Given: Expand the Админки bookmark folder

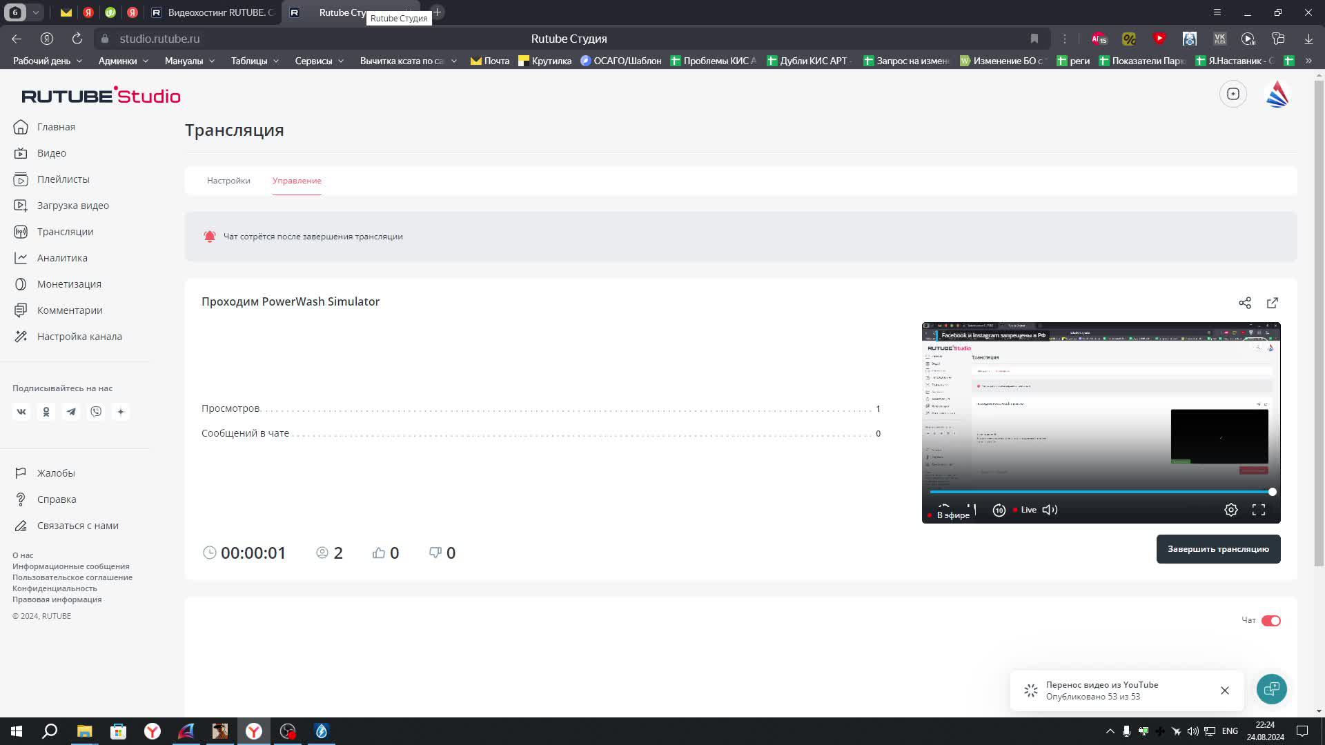Looking at the screenshot, I should 123,61.
